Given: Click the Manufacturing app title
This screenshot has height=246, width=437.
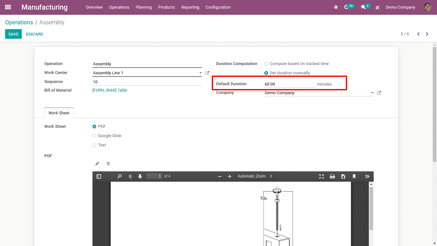Looking at the screenshot, I should (x=44, y=7).
